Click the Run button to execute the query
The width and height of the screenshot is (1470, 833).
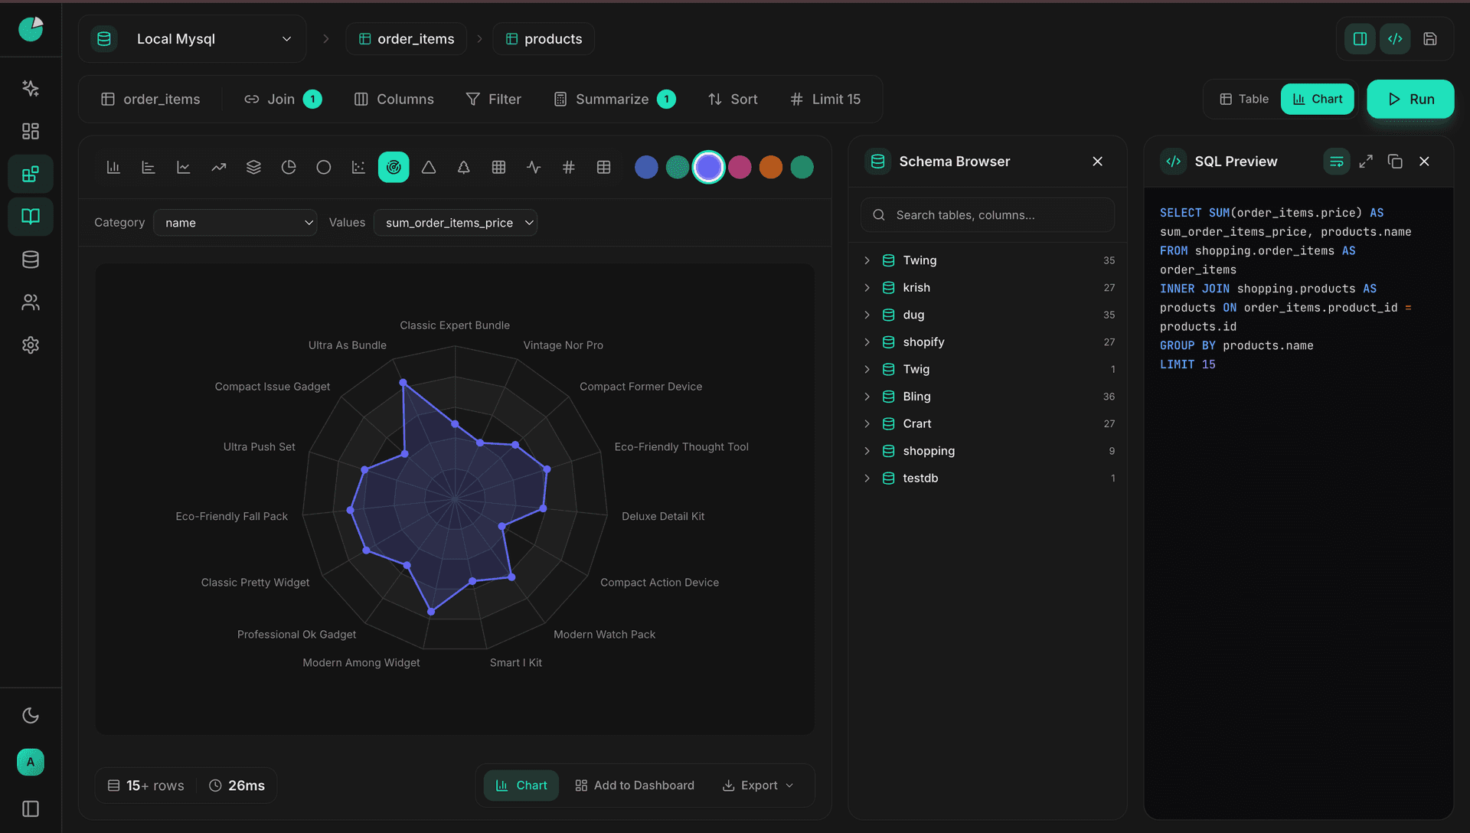1410,99
